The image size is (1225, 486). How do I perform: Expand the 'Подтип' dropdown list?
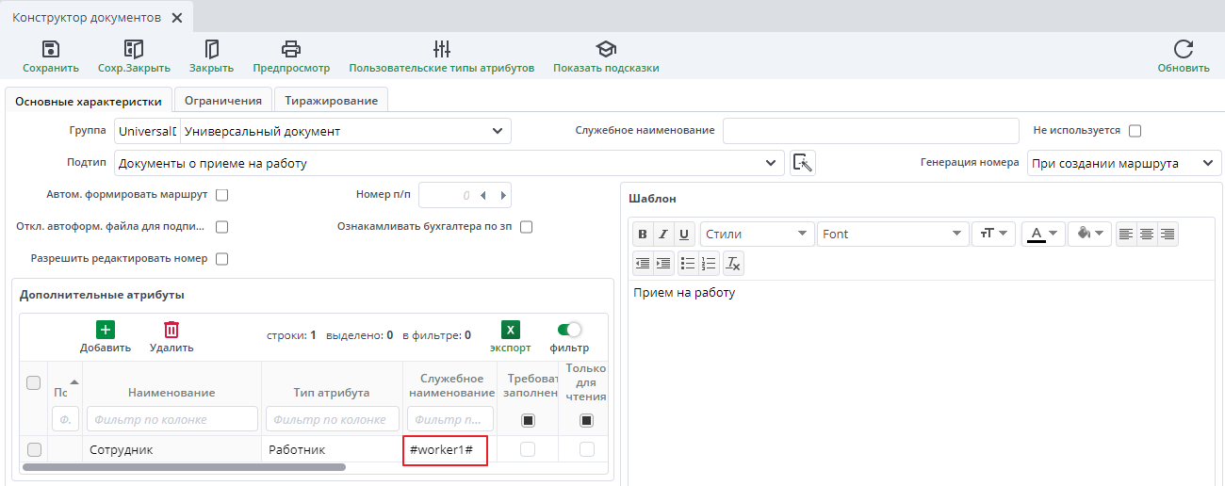click(x=774, y=164)
